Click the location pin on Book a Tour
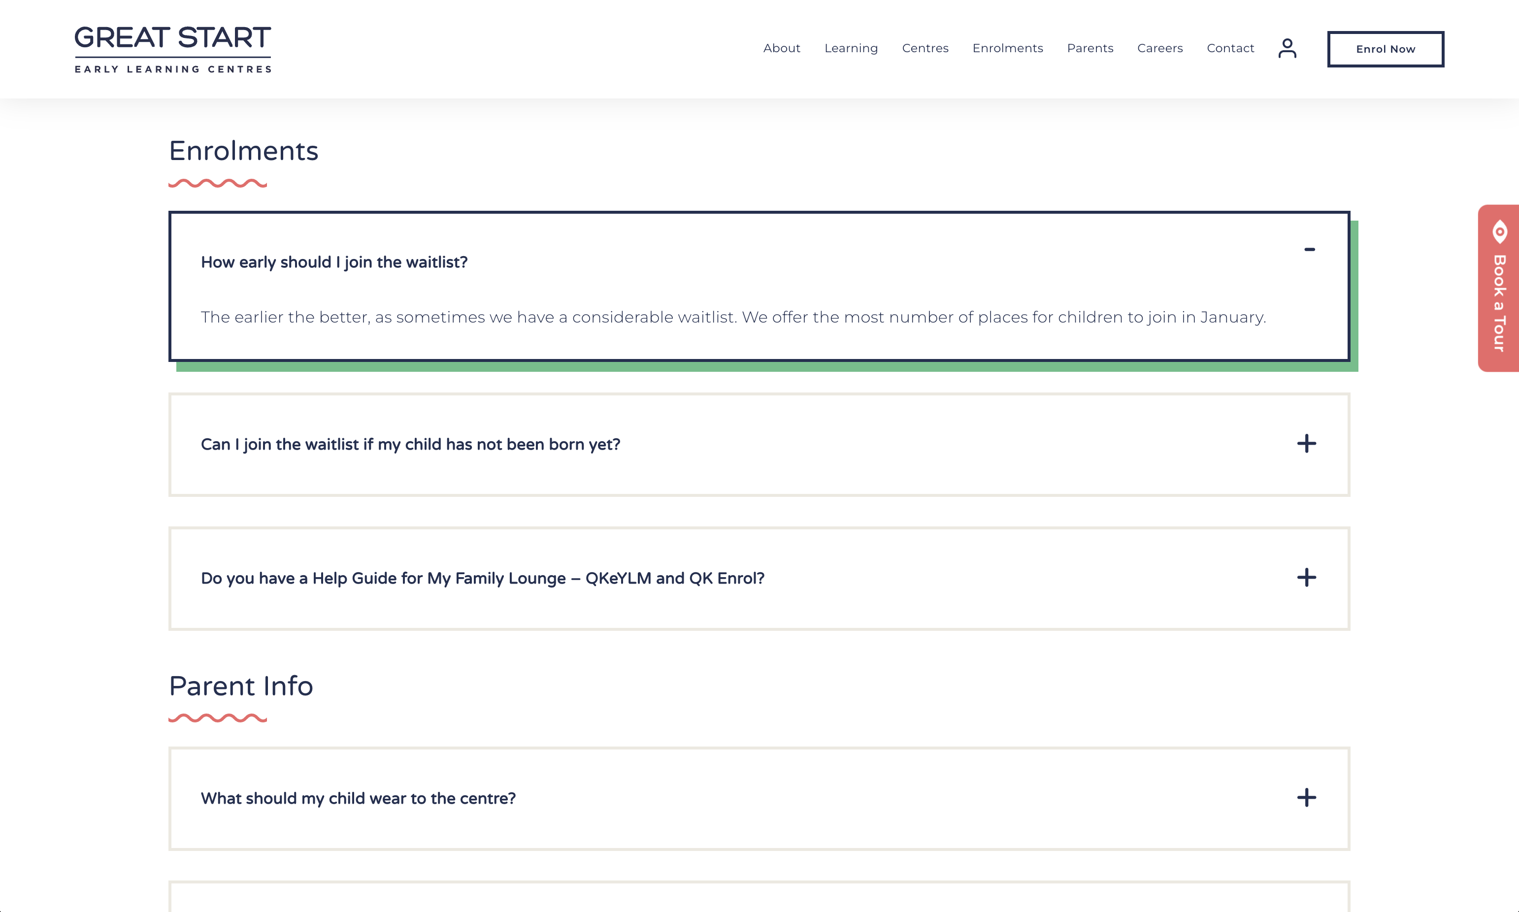The image size is (1519, 912). (x=1500, y=231)
